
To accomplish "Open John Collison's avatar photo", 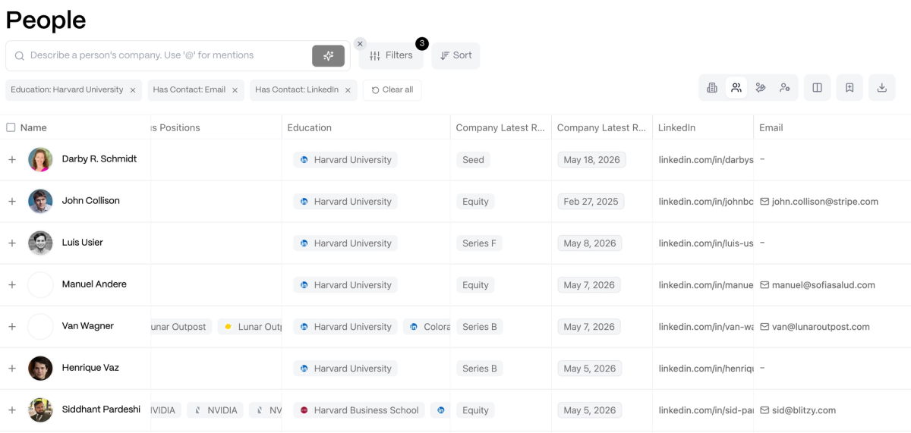I will coord(40,201).
